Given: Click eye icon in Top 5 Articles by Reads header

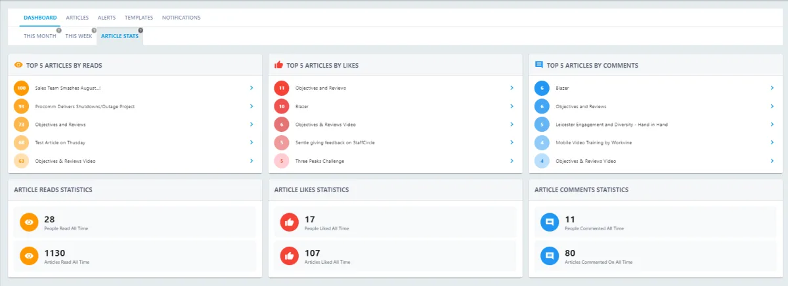Looking at the screenshot, I should pyautogui.click(x=18, y=65).
